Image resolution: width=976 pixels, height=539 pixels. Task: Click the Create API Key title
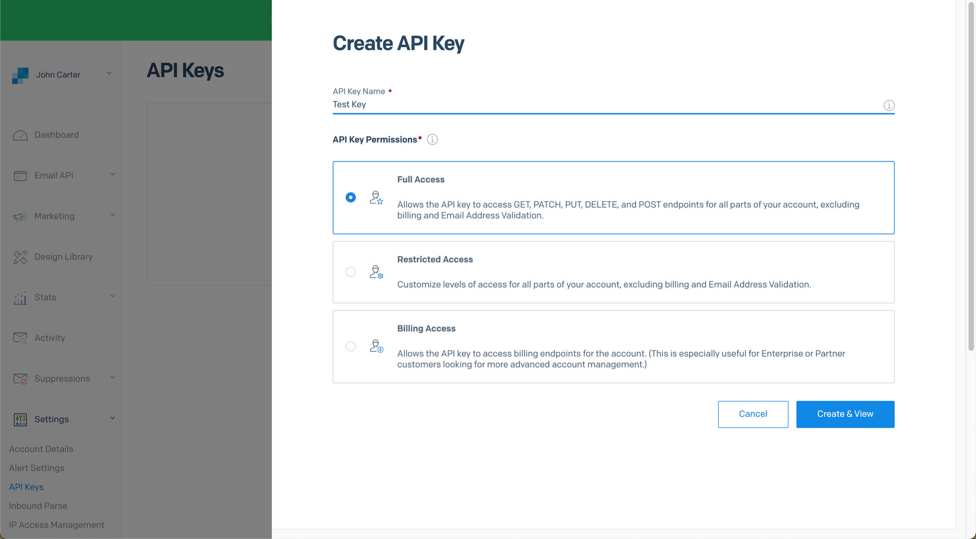tap(398, 43)
